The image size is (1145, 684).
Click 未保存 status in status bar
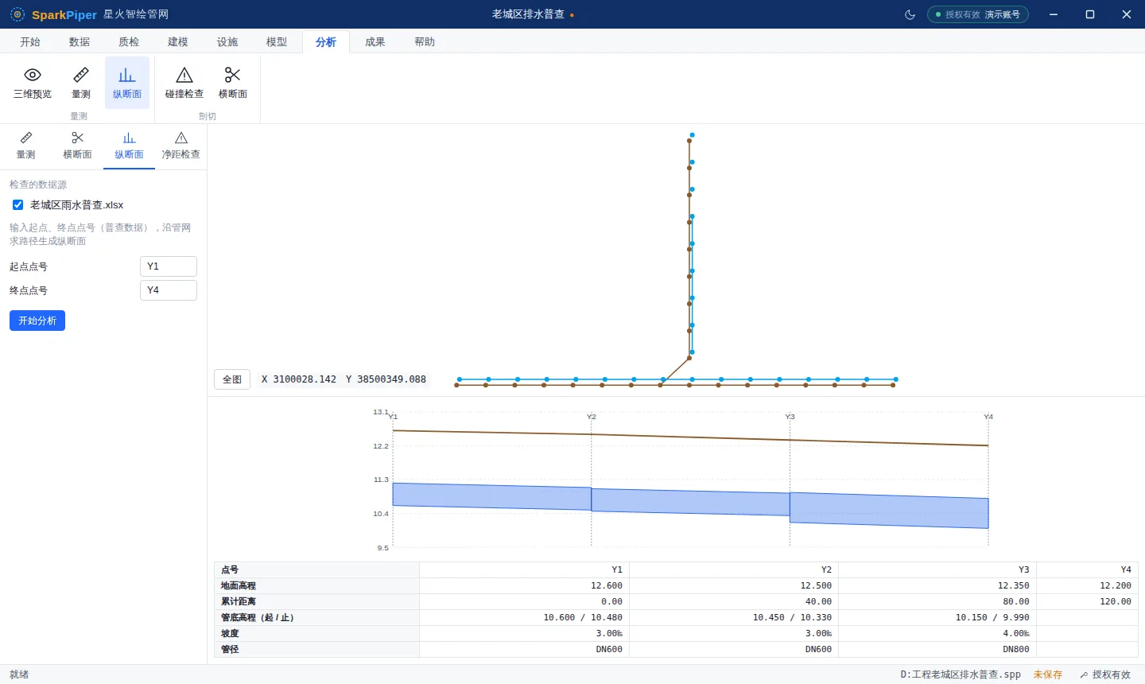click(x=1048, y=674)
